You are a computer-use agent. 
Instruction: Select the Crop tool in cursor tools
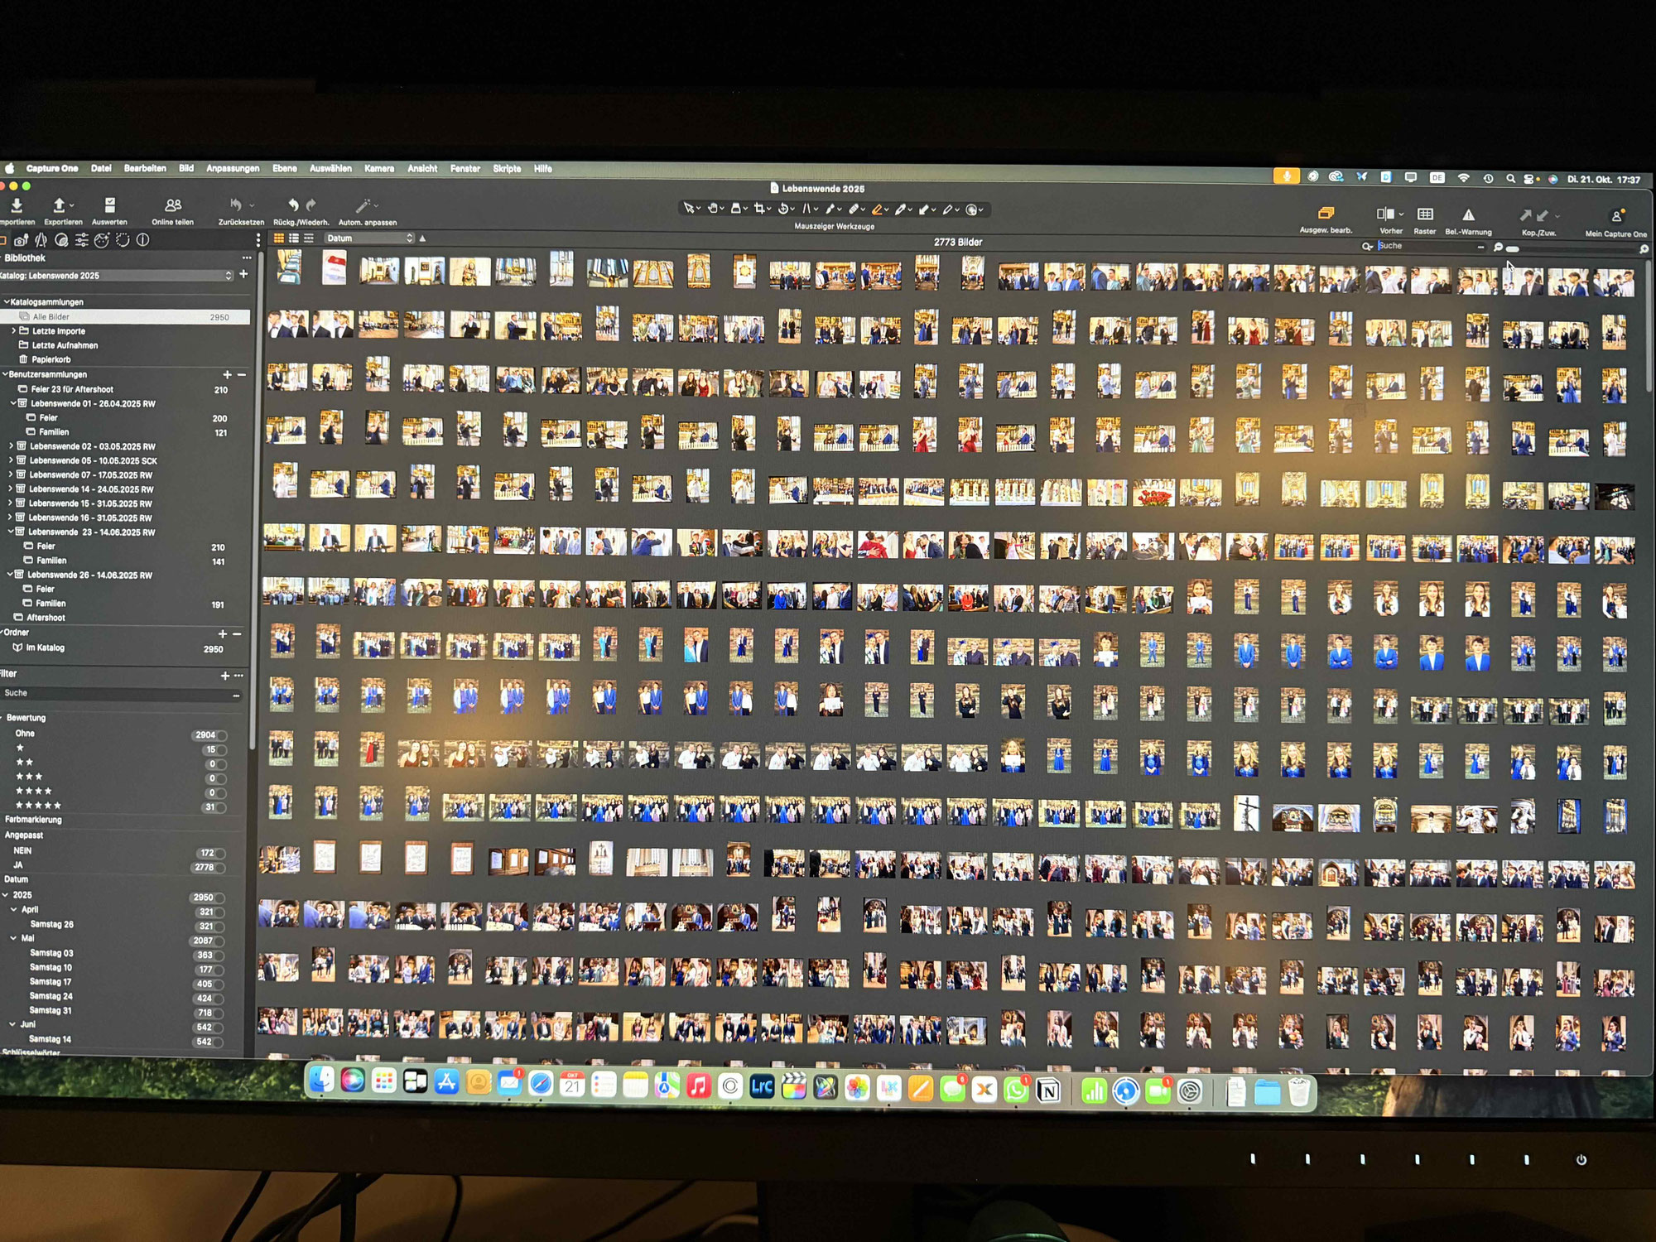pos(758,209)
